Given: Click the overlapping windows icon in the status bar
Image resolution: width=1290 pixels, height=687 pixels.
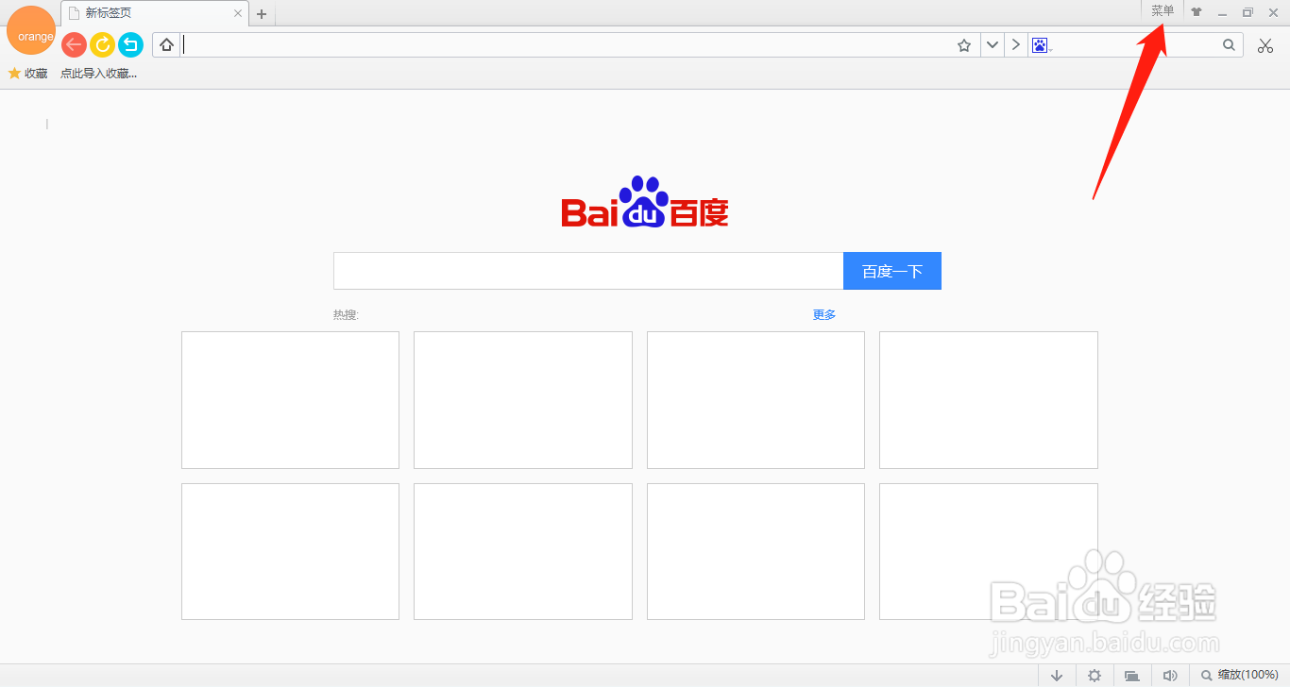Looking at the screenshot, I should (1131, 676).
